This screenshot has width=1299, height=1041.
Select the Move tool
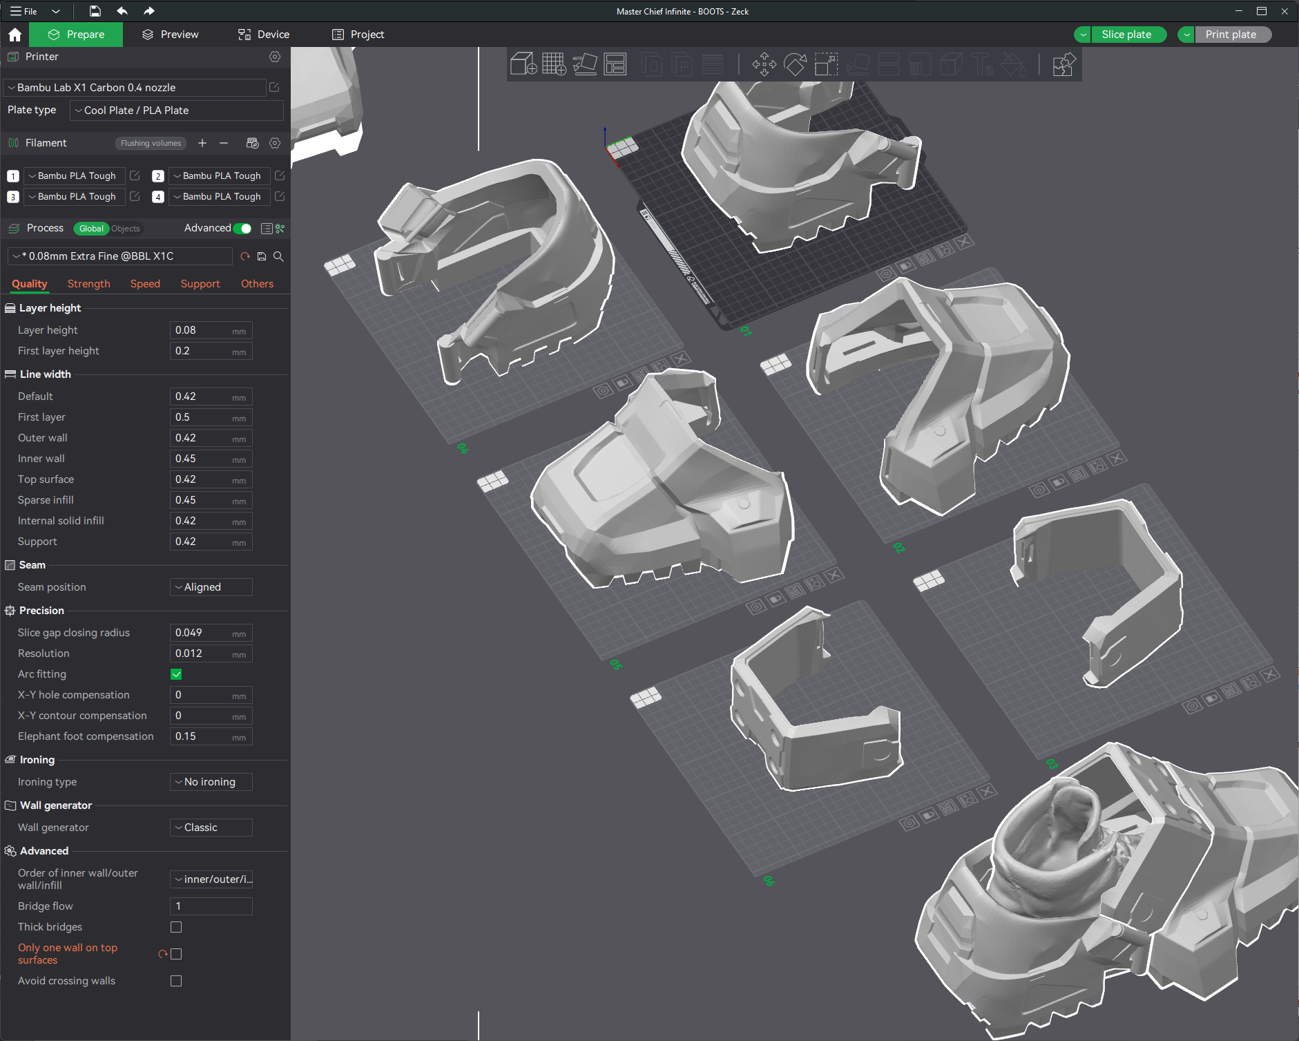click(764, 64)
